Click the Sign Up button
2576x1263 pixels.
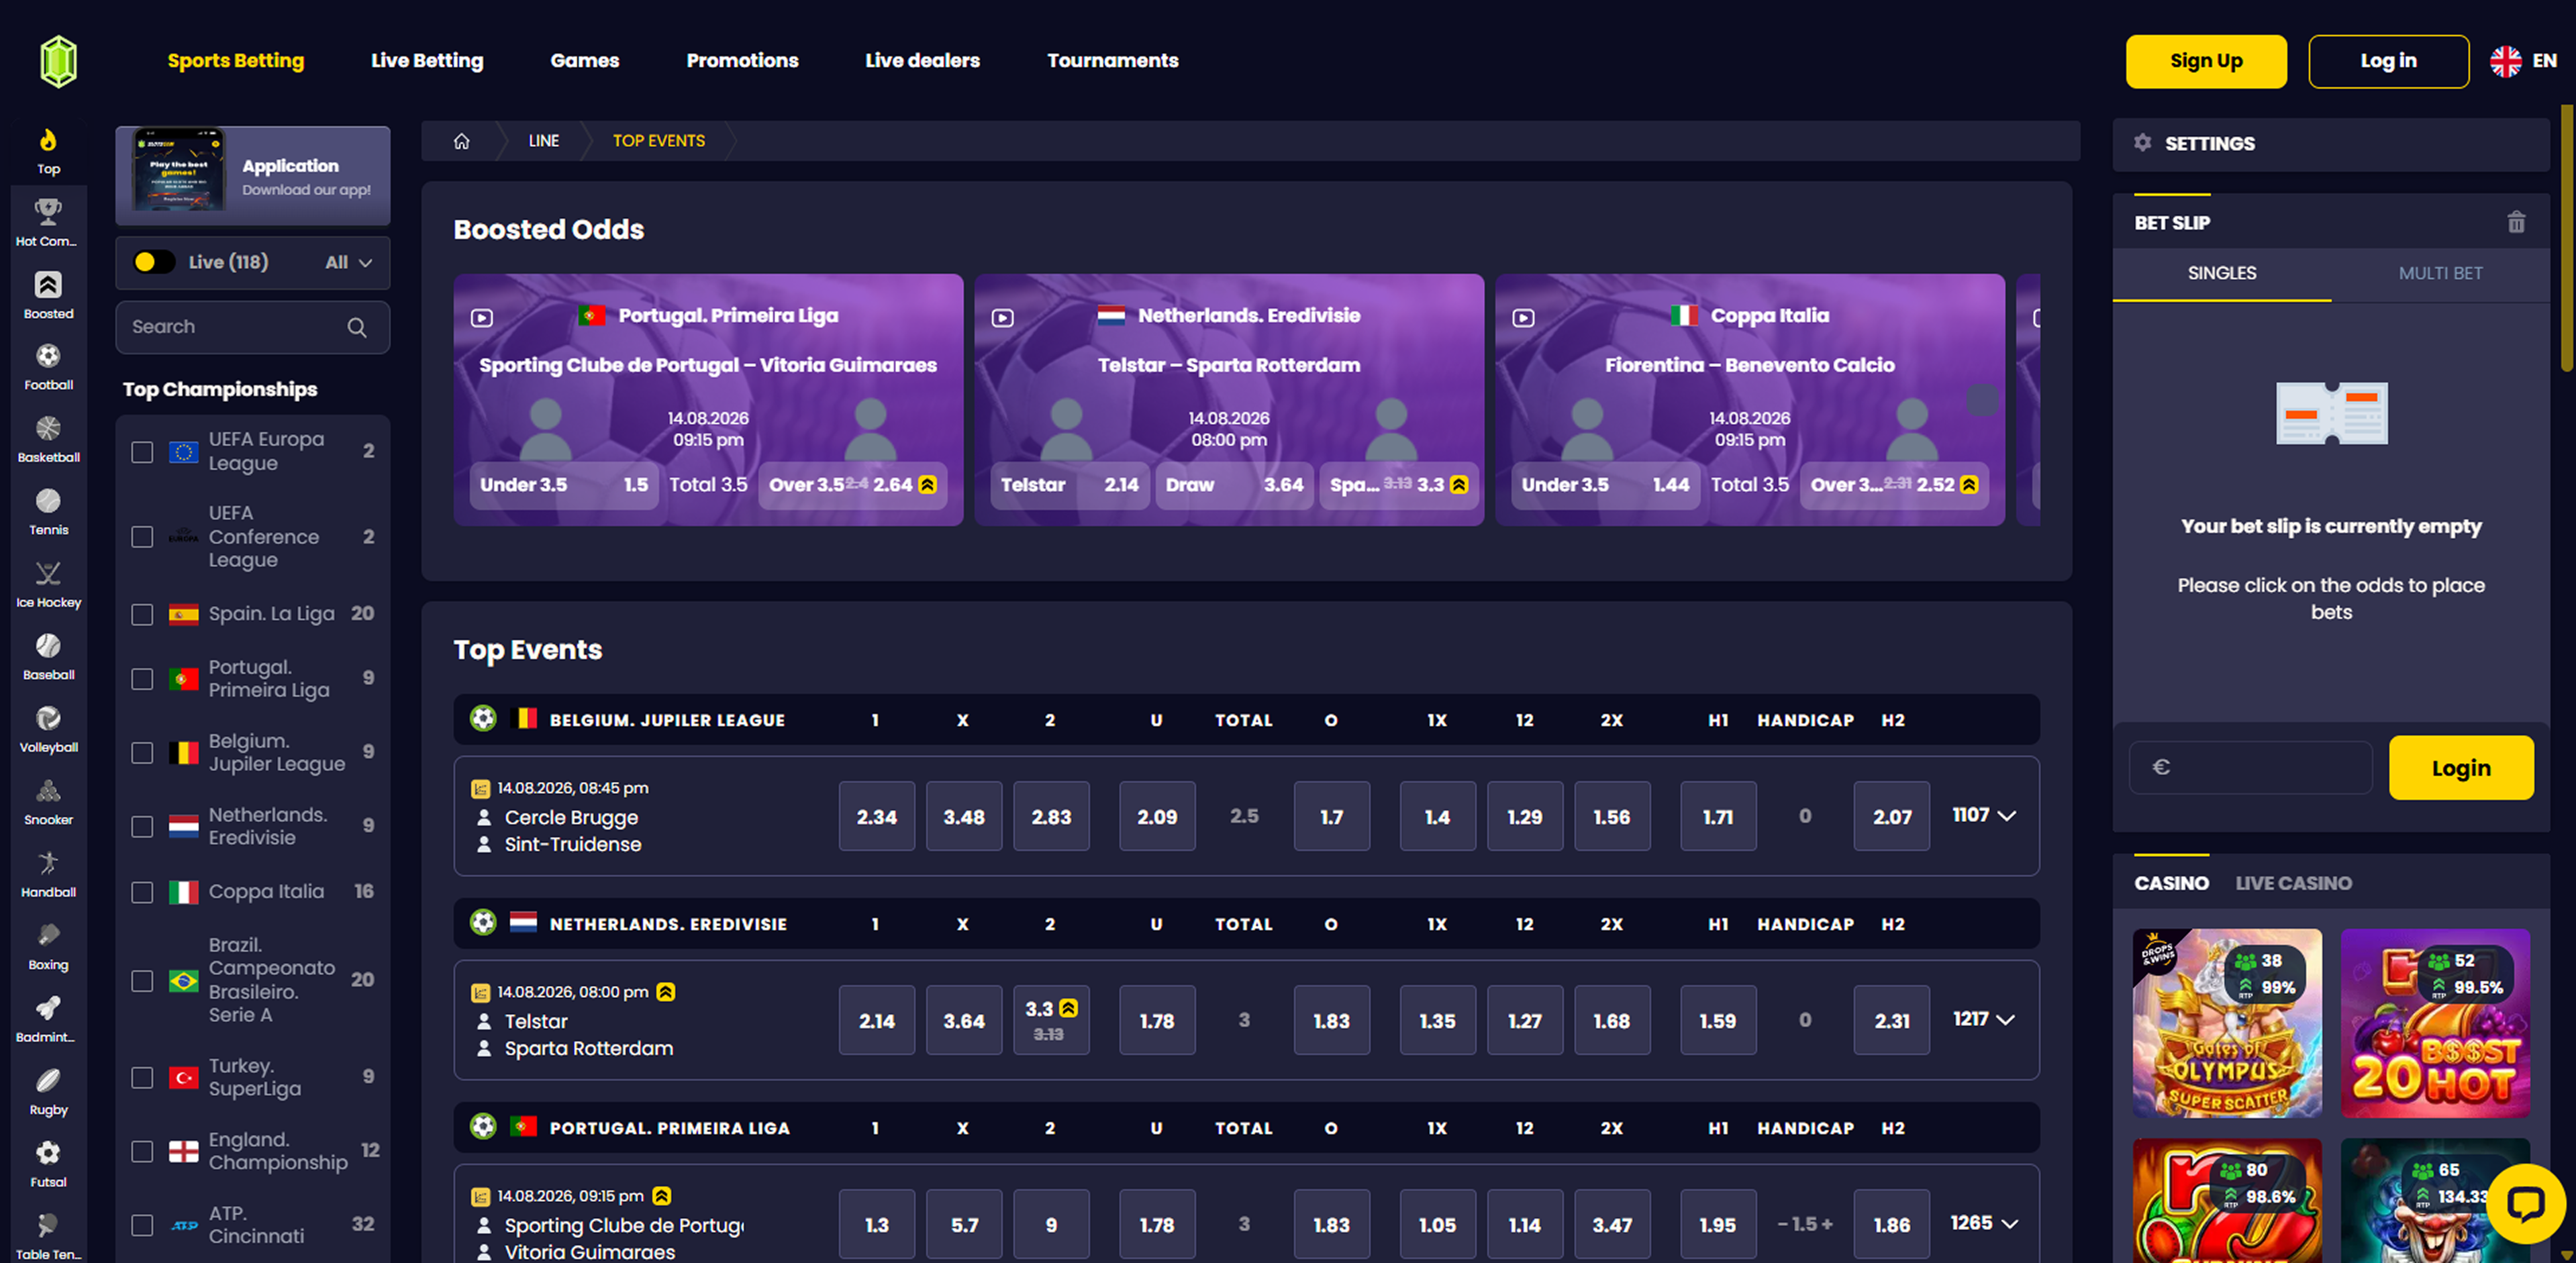click(x=2206, y=61)
